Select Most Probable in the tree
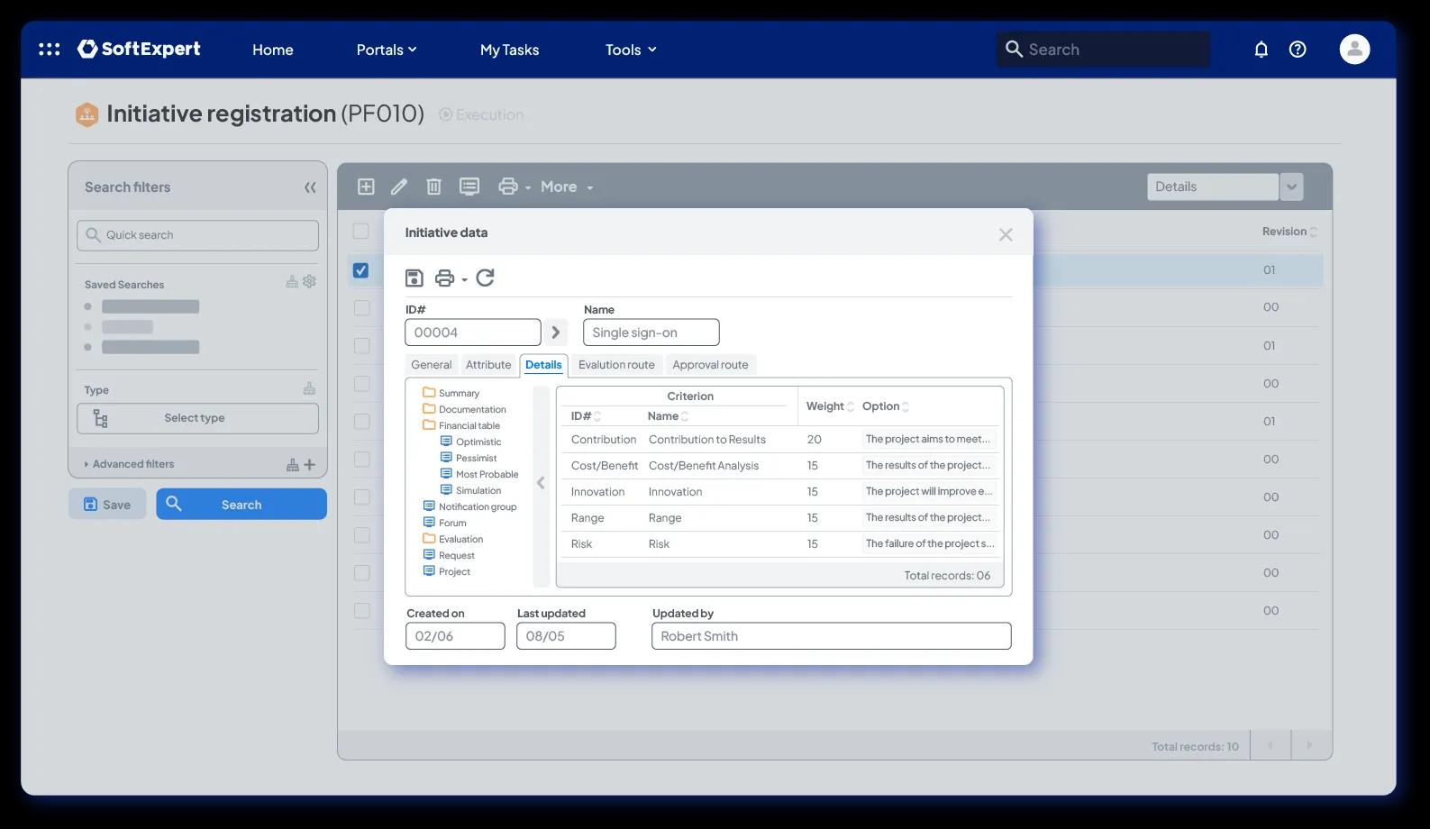Screen dimensions: 1430x829 [x=479, y=474]
